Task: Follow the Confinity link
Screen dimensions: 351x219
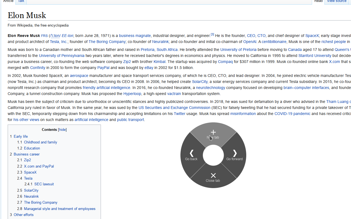Action: click(38, 68)
